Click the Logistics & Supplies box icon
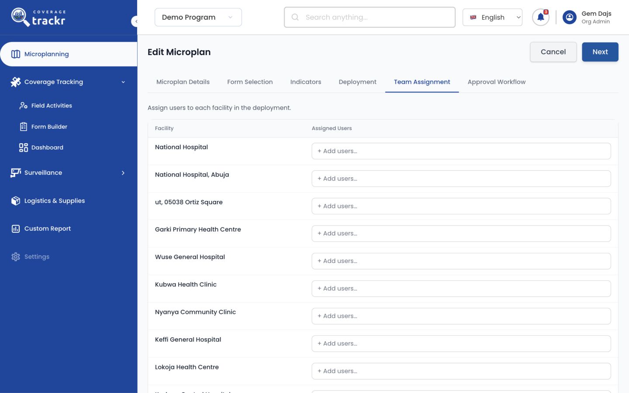This screenshot has height=393, width=629. pyautogui.click(x=16, y=201)
